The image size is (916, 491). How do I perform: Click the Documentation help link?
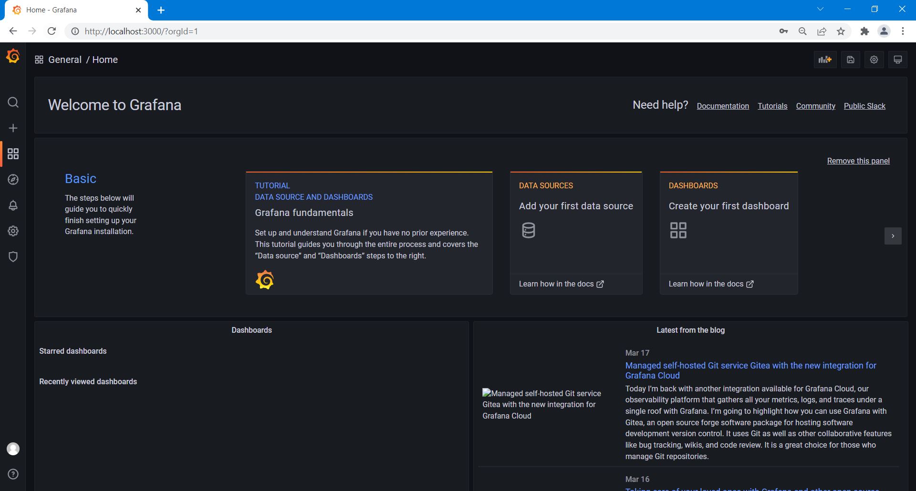click(x=722, y=106)
